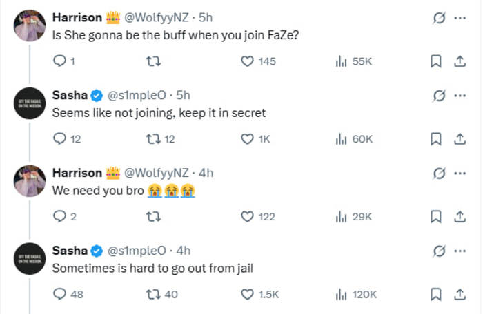Image resolution: width=483 pixels, height=314 pixels.
Task: Share Sasha's 'go out from jail' tweet
Action: coord(459,295)
